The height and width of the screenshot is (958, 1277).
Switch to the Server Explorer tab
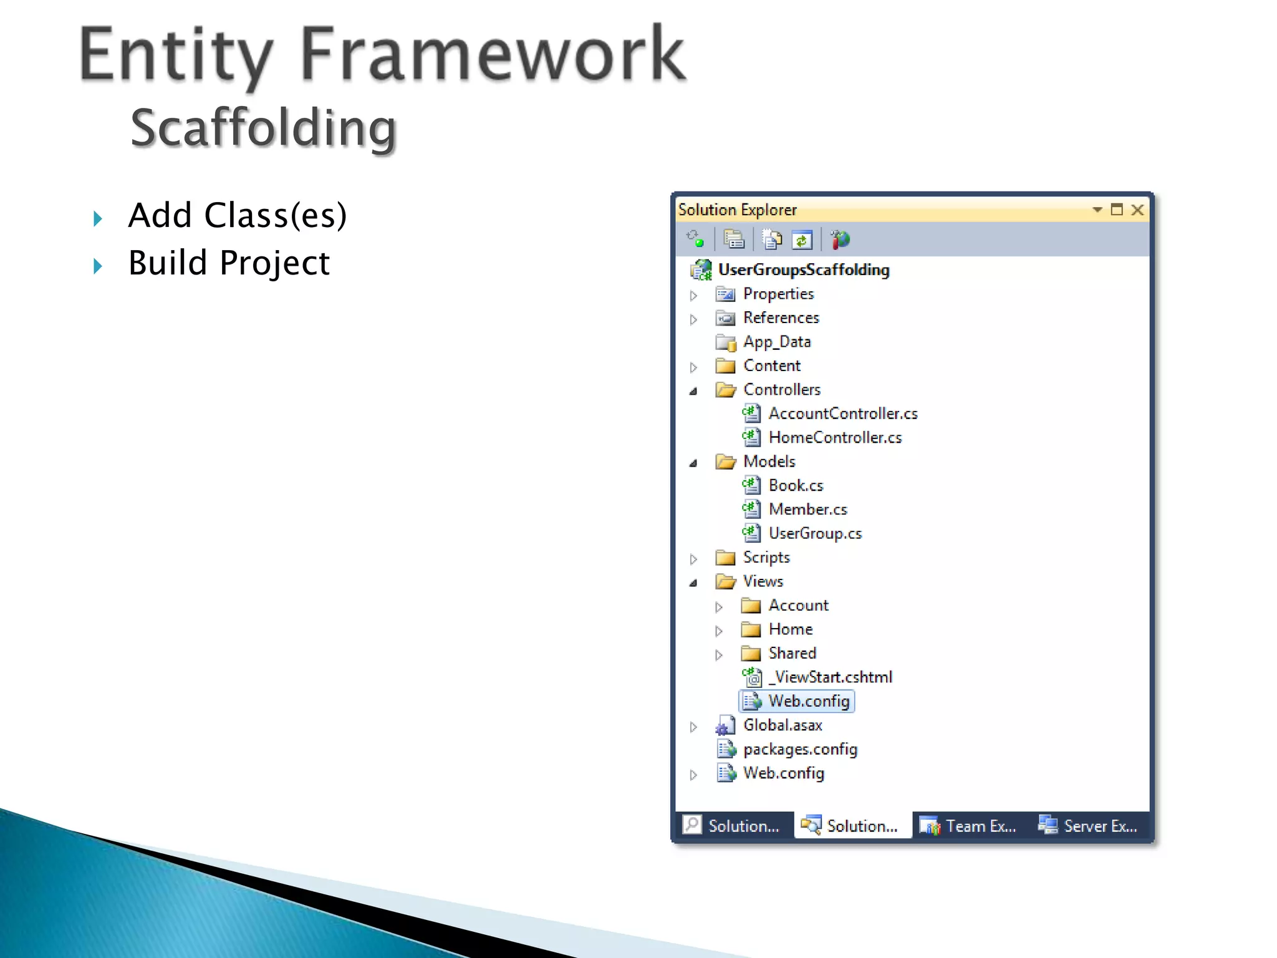[1088, 826]
